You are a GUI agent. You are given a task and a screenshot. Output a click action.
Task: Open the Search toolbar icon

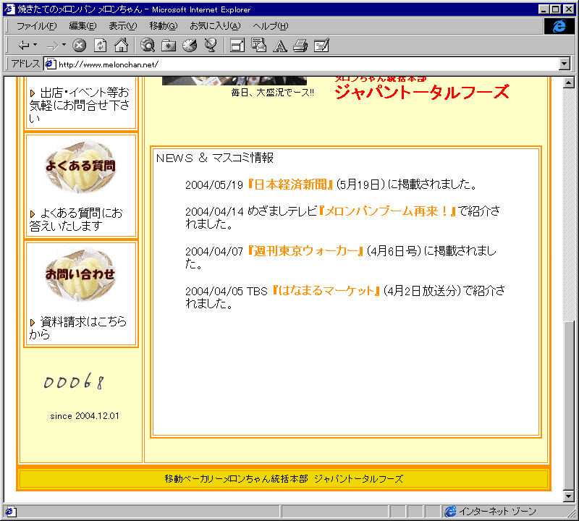pyautogui.click(x=148, y=46)
